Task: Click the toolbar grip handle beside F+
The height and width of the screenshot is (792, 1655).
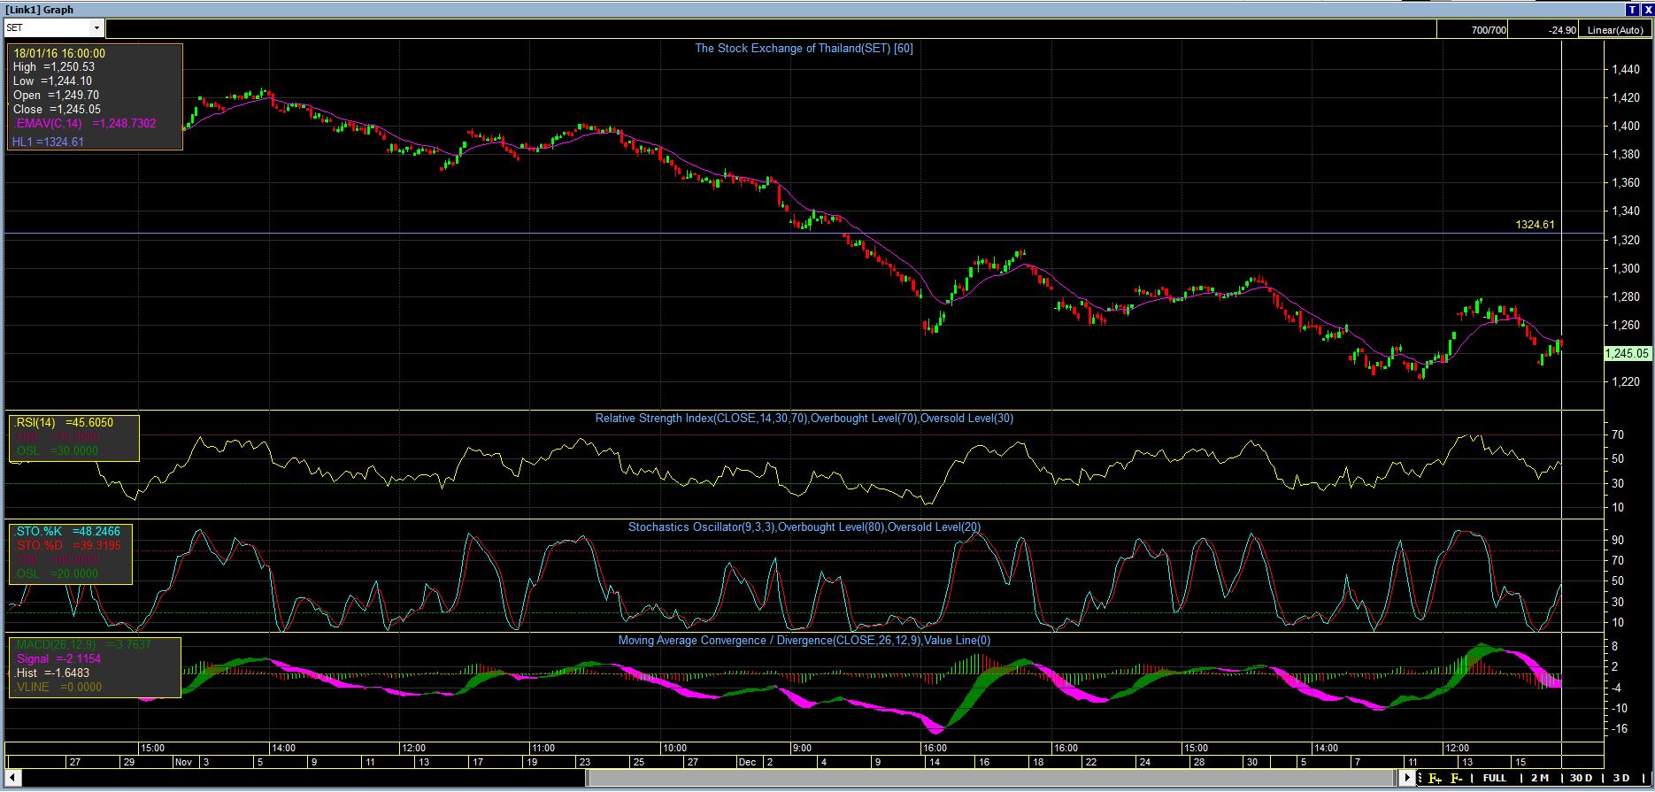Action: pyautogui.click(x=1420, y=779)
